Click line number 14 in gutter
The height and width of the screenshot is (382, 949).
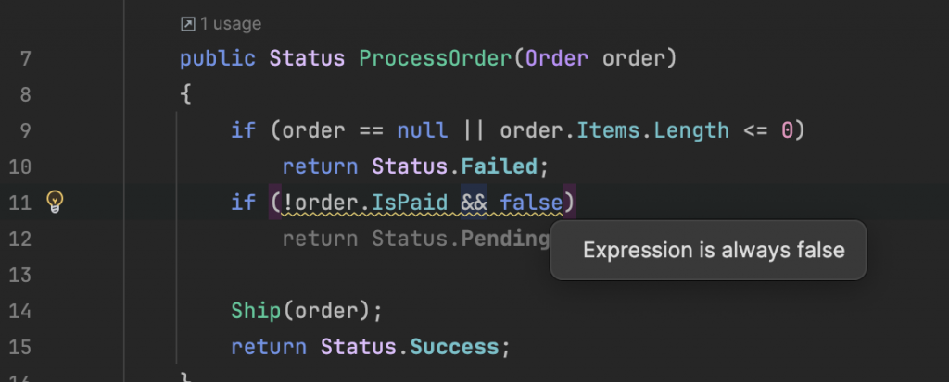click(20, 312)
